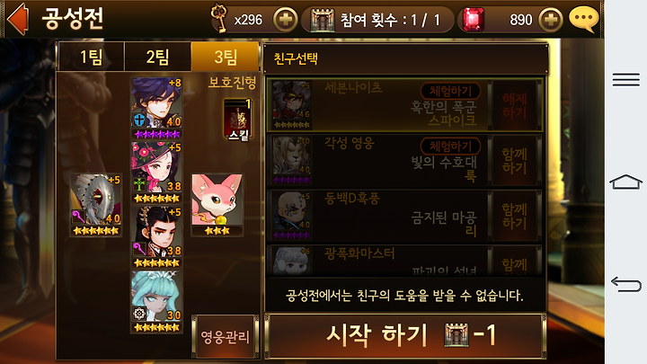Select the blue-haired hero with +8
This screenshot has height=364, width=647.
[156, 107]
